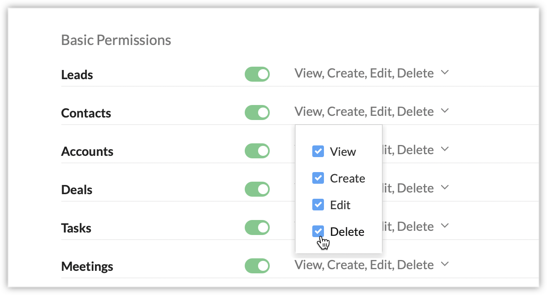Switch off the Deals permission toggle
This screenshot has height=295, width=547.
point(257,189)
